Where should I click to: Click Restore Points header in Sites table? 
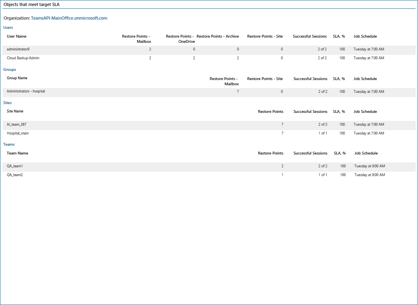click(271, 111)
